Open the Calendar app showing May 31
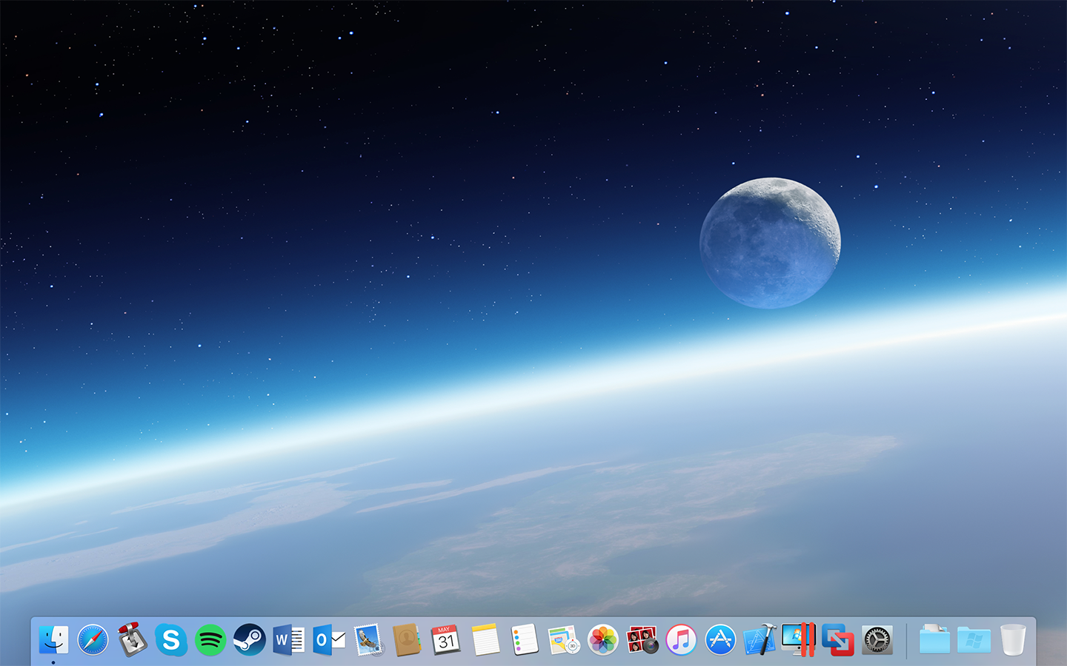1067x666 pixels. pyautogui.click(x=446, y=639)
